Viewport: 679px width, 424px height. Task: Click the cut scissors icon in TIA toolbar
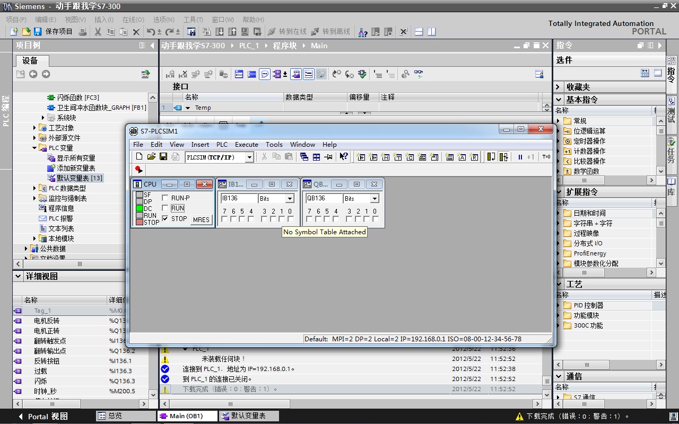[98, 32]
